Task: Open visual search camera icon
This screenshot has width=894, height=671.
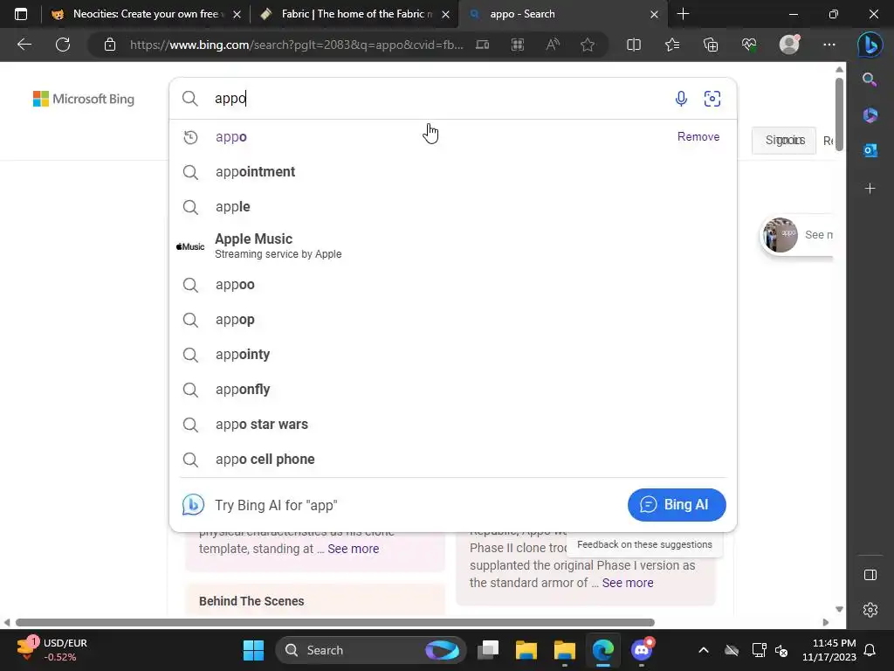Action: coord(712,99)
